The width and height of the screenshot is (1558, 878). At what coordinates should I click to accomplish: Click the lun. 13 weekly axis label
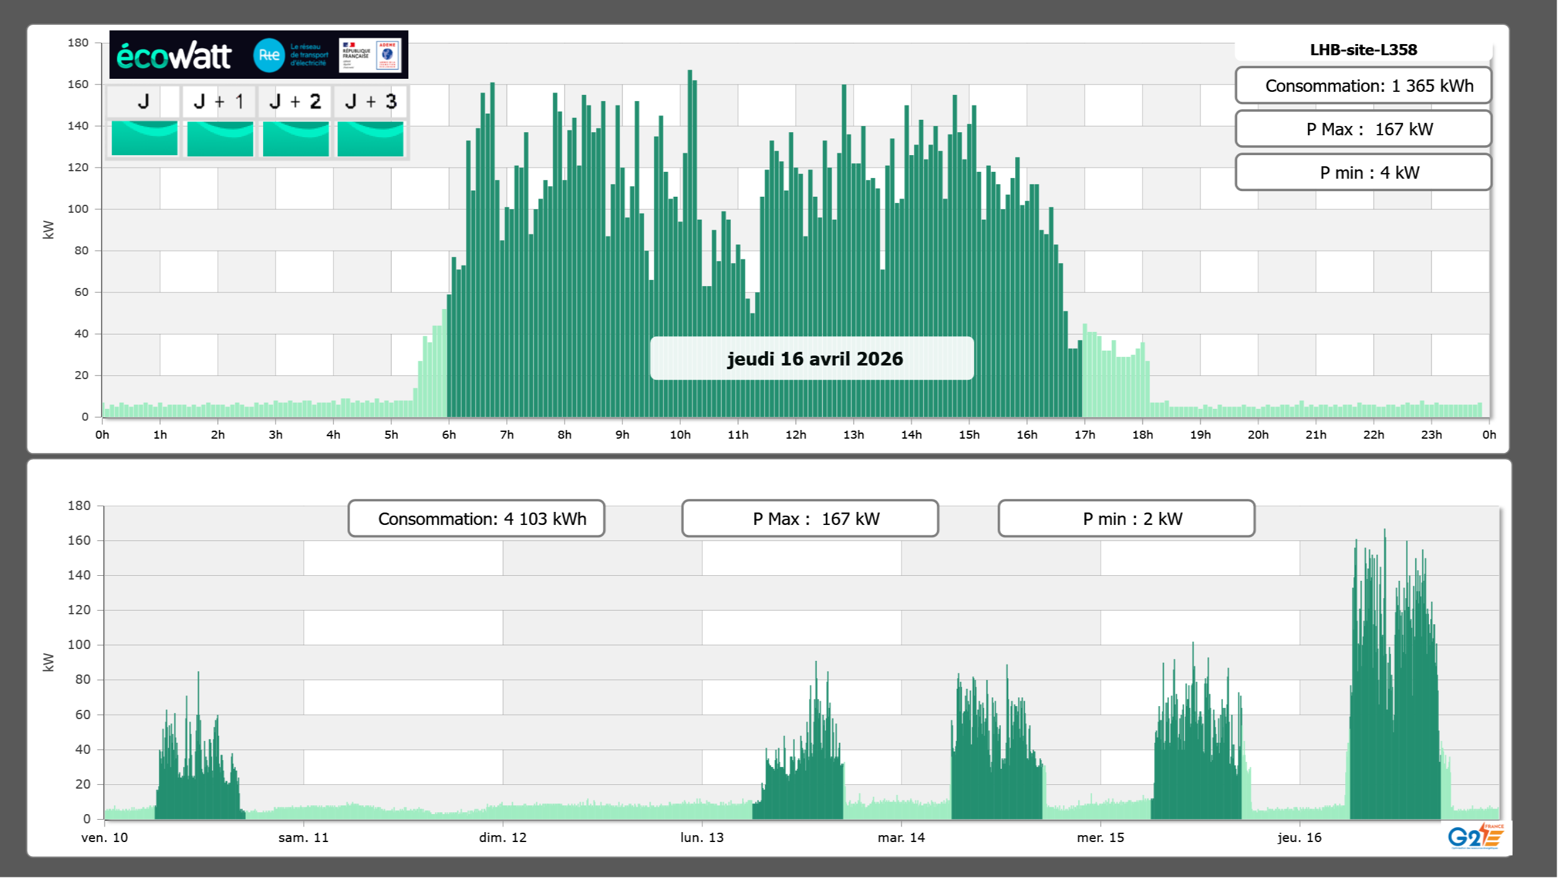coord(702,838)
